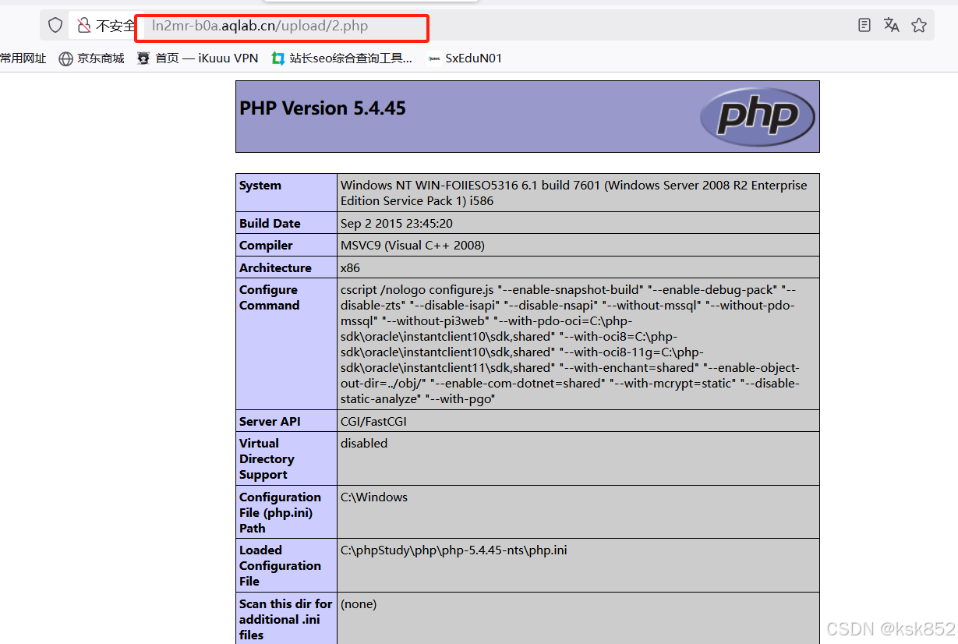Toggle reader view icon in address bar

pos(864,25)
